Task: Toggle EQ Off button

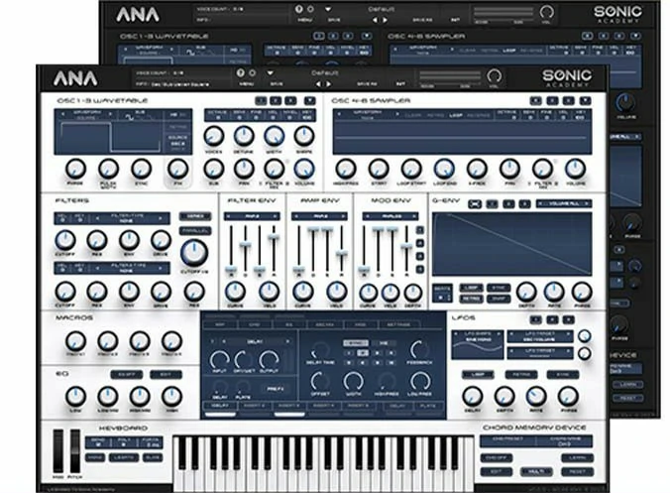Action: coord(127,375)
